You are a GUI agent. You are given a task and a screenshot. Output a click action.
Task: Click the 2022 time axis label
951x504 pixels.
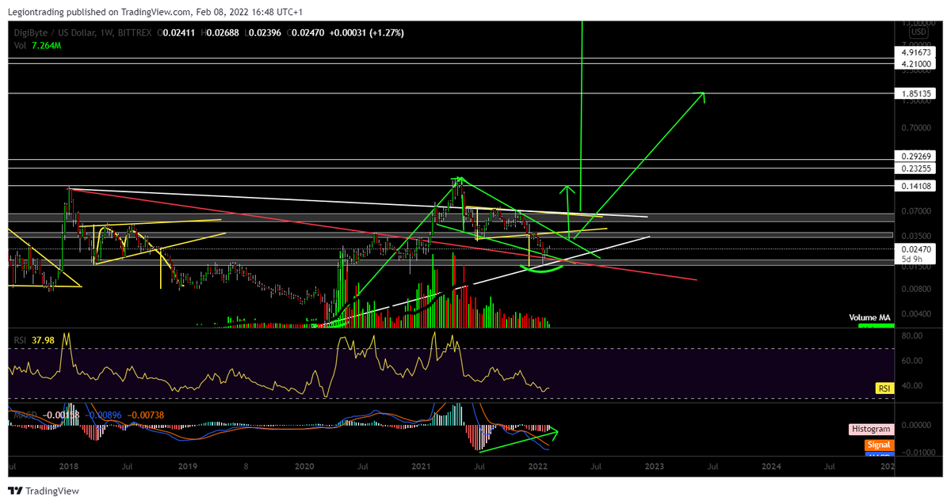click(537, 468)
